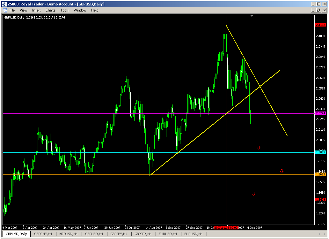Click the 2.0630 price scale value

pyautogui.click(x=320, y=78)
